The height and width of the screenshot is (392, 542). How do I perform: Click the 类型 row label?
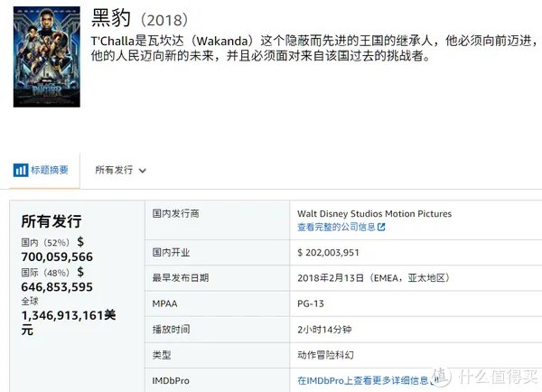pyautogui.click(x=162, y=355)
